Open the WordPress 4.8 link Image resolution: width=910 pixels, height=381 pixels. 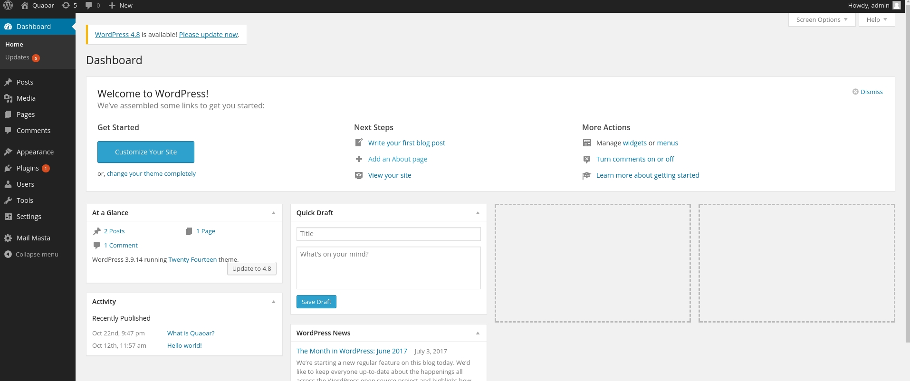click(117, 35)
